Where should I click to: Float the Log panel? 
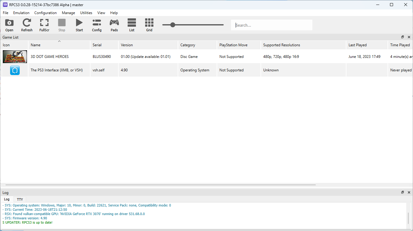pyautogui.click(x=403, y=192)
